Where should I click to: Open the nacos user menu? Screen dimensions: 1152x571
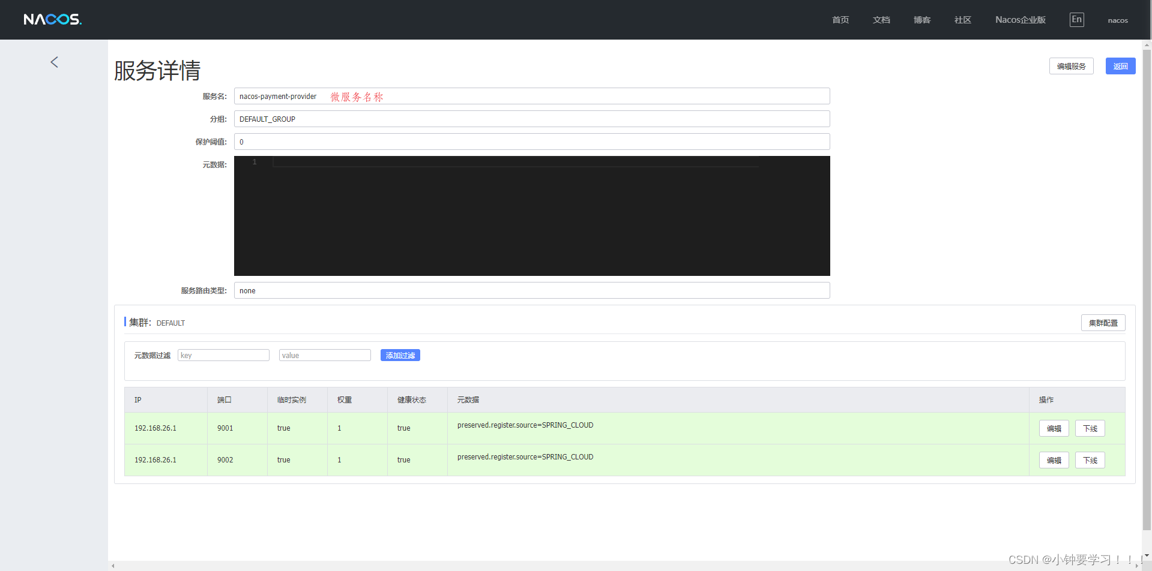1118,20
